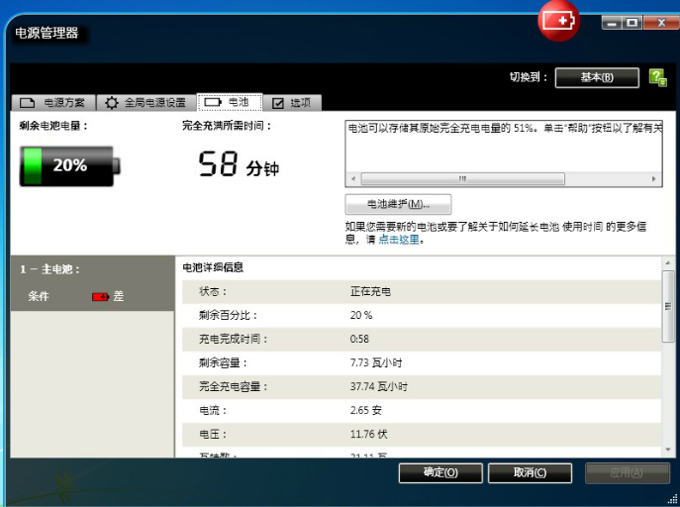Viewport: 680px width, 507px height.
Task: Cancel using the 取消(C) button
Action: tap(530, 473)
